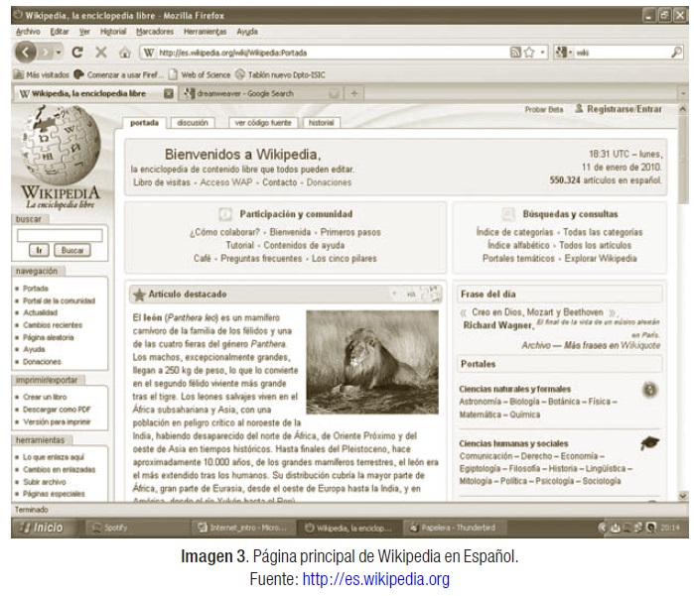
Task: Click the Wikipedia globe logo
Action: [57, 149]
